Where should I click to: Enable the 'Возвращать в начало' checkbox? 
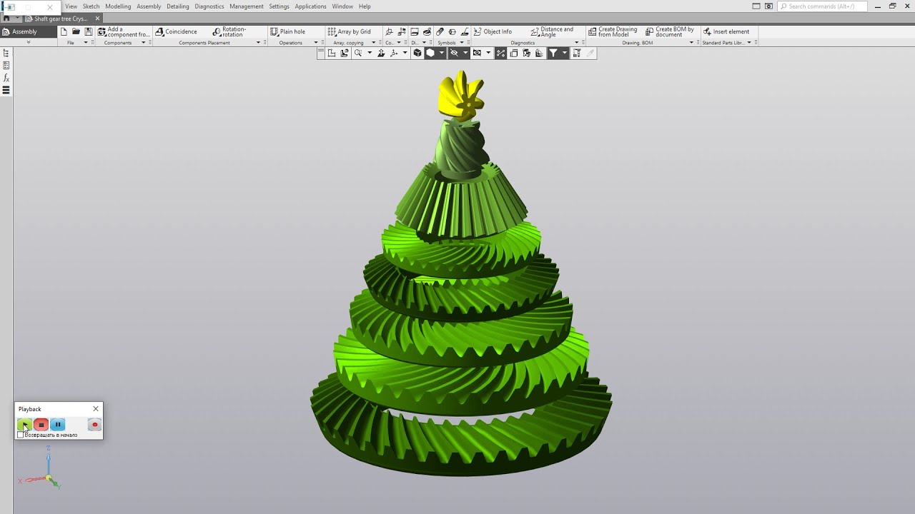click(21, 435)
